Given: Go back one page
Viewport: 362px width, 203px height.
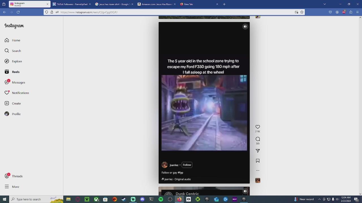Looking at the screenshot, I should [5, 12].
